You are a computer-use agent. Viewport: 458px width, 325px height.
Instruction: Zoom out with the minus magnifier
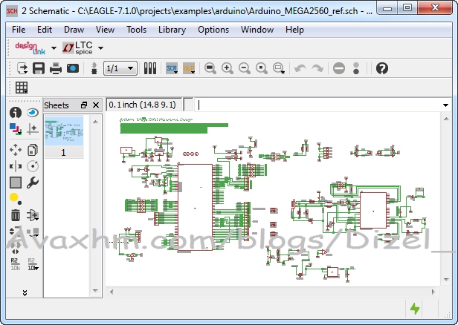click(x=244, y=68)
